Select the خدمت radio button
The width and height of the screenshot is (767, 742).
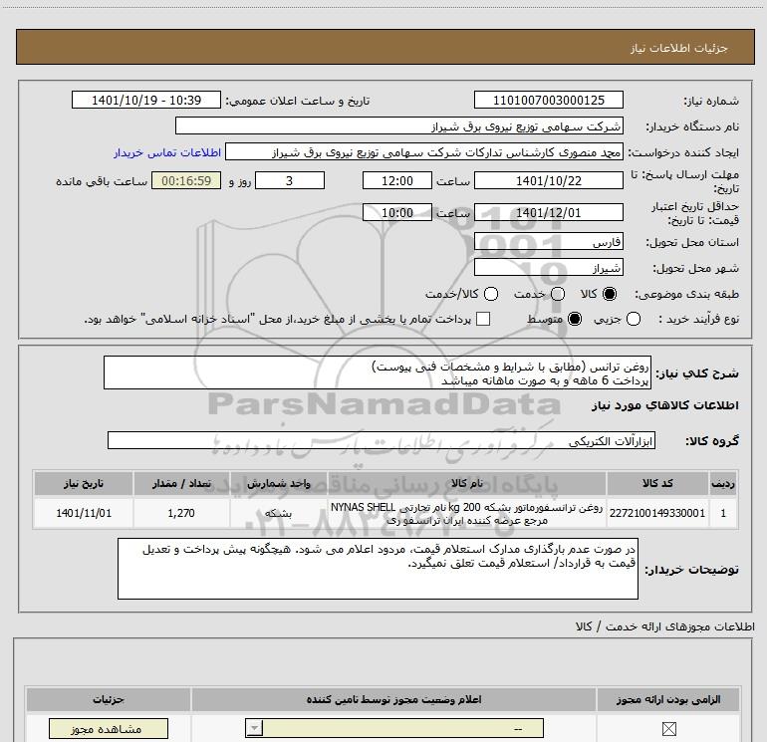[558, 294]
